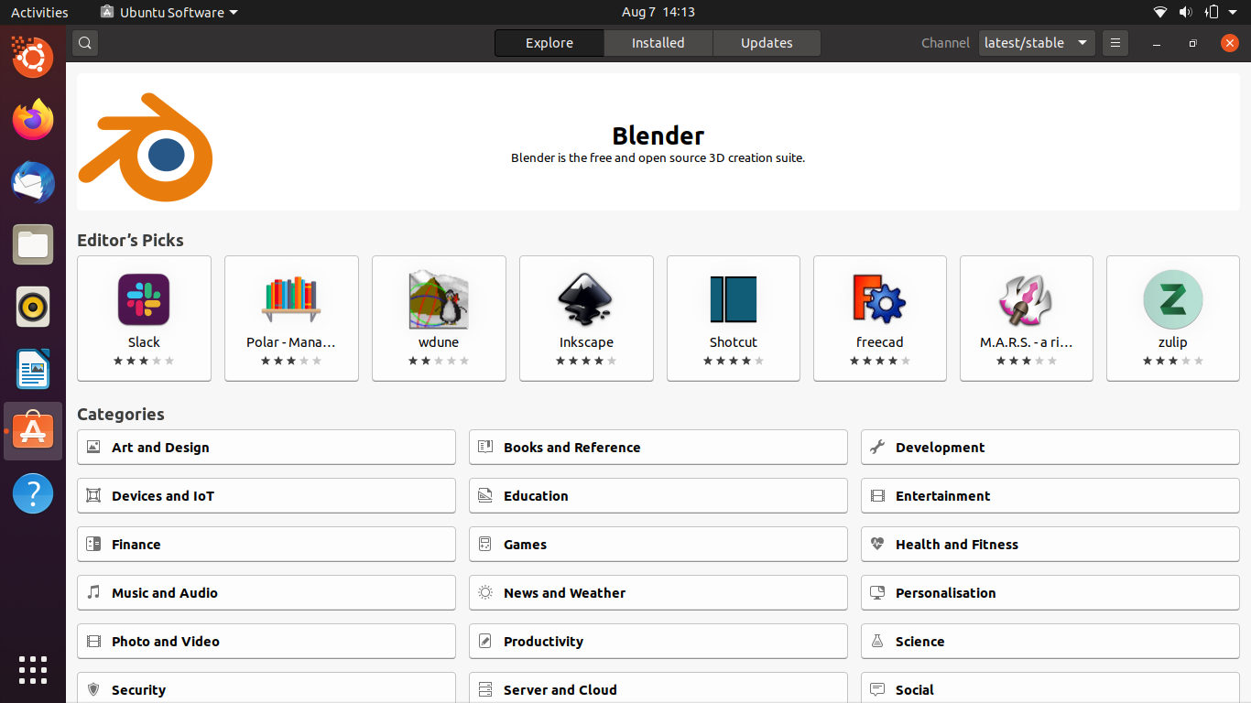The height and width of the screenshot is (703, 1251).
Task: Open the Development category
Action: (1050, 447)
